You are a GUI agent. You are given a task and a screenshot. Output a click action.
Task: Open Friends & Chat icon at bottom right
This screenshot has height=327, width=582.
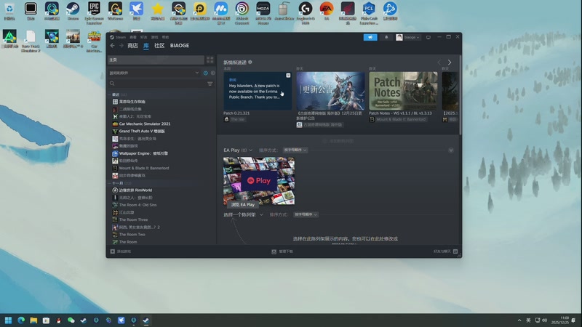[455, 251]
